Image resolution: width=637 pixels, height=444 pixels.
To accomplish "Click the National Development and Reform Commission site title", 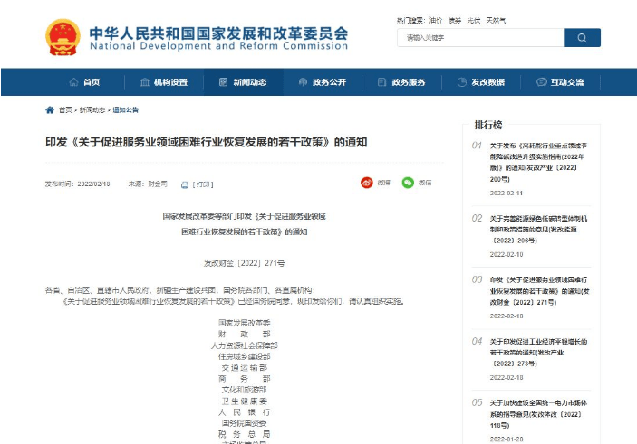I will pyautogui.click(x=218, y=39).
